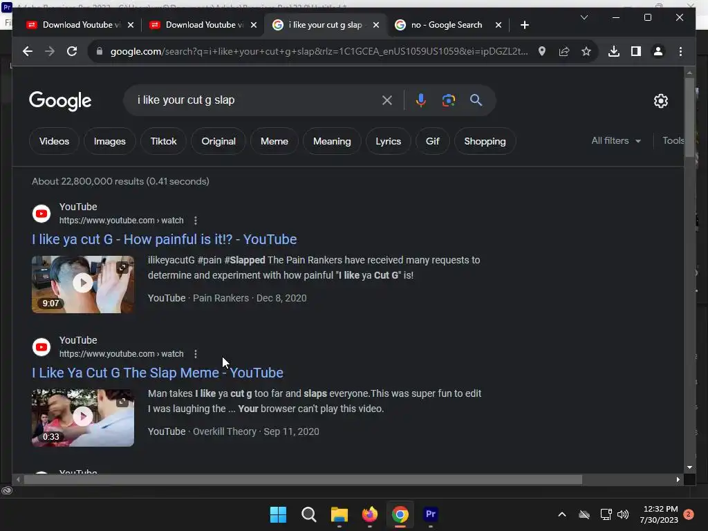This screenshot has width=708, height=531.
Task: Expand the tab search chevron
Action: pyautogui.click(x=584, y=17)
